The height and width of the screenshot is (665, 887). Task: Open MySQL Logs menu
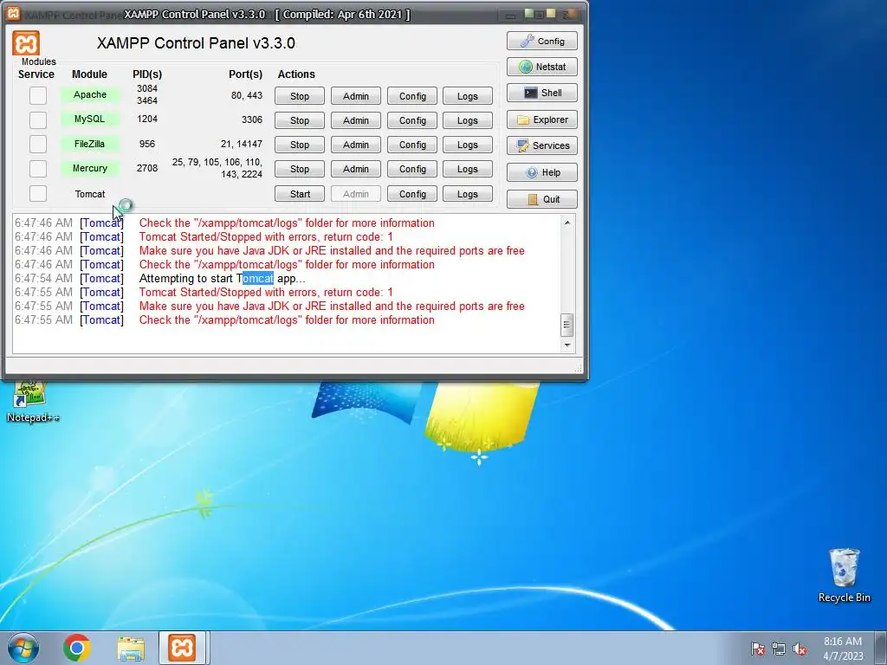pyautogui.click(x=468, y=120)
